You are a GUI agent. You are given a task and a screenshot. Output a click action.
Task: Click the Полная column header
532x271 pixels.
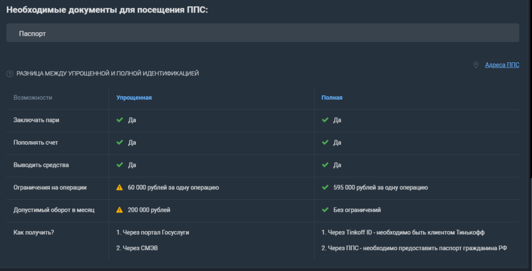pos(332,98)
